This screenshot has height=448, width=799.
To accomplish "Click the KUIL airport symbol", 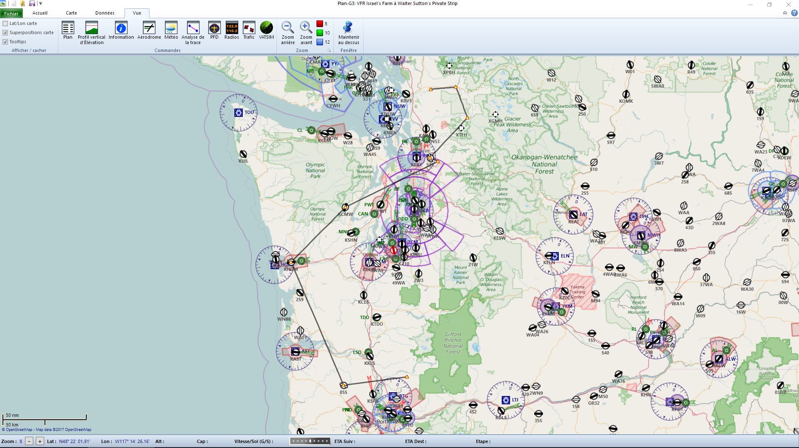I will (243, 154).
